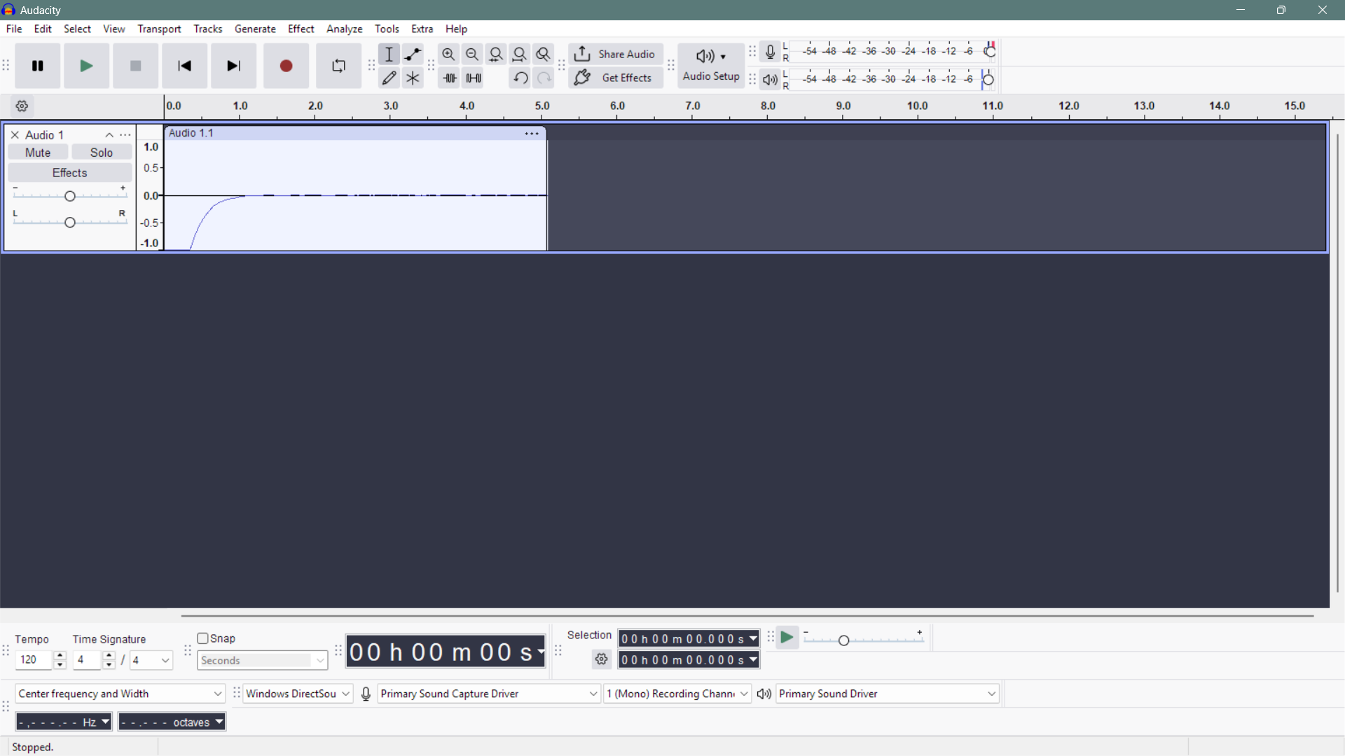This screenshot has height=756, width=1345.
Task: Open the Windows DirectSound host dropdown
Action: pyautogui.click(x=298, y=694)
